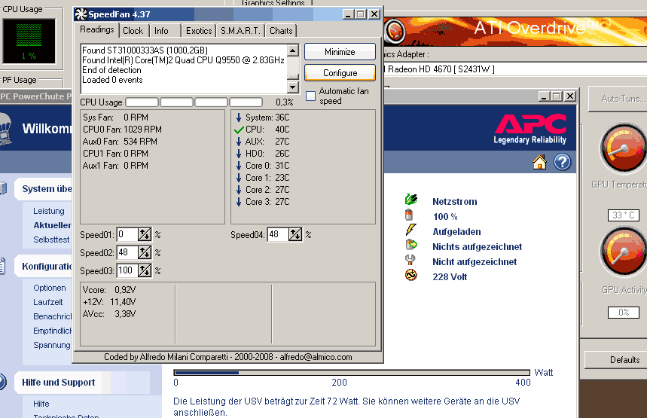The height and width of the screenshot is (418, 647).
Task: Click the ATI Overdrive logo gauge icon
Action: [395, 31]
